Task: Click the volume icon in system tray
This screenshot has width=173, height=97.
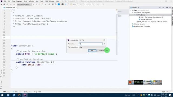Action: (x=155, y=95)
